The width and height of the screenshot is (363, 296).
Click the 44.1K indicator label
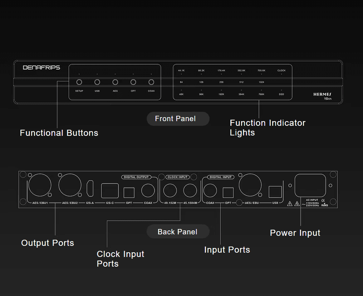181,71
